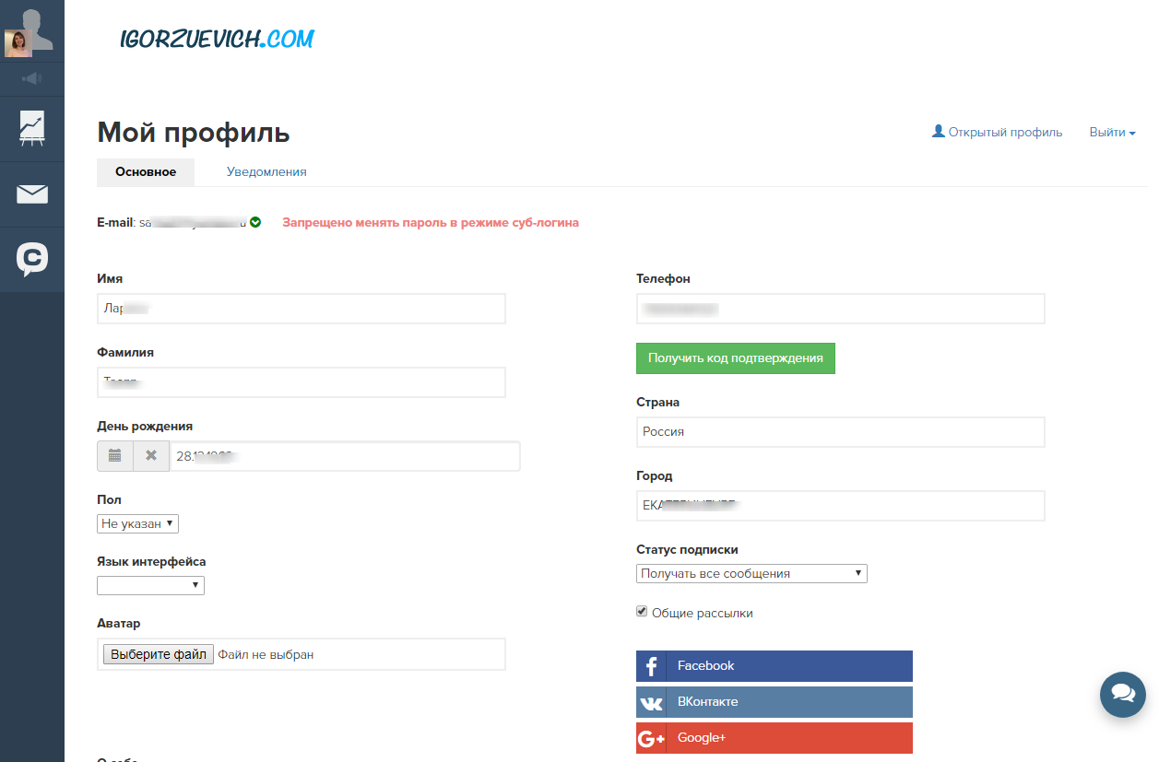
Task: Open the floating chat support bubble
Action: coord(1123,694)
